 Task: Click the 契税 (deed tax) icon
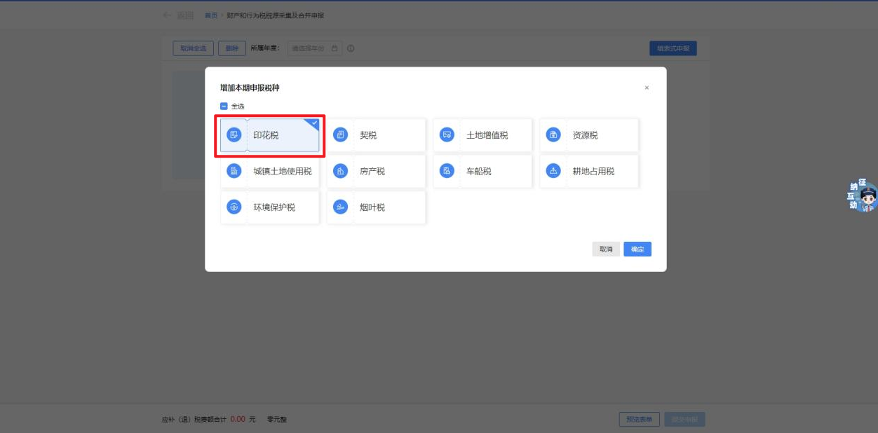[341, 135]
